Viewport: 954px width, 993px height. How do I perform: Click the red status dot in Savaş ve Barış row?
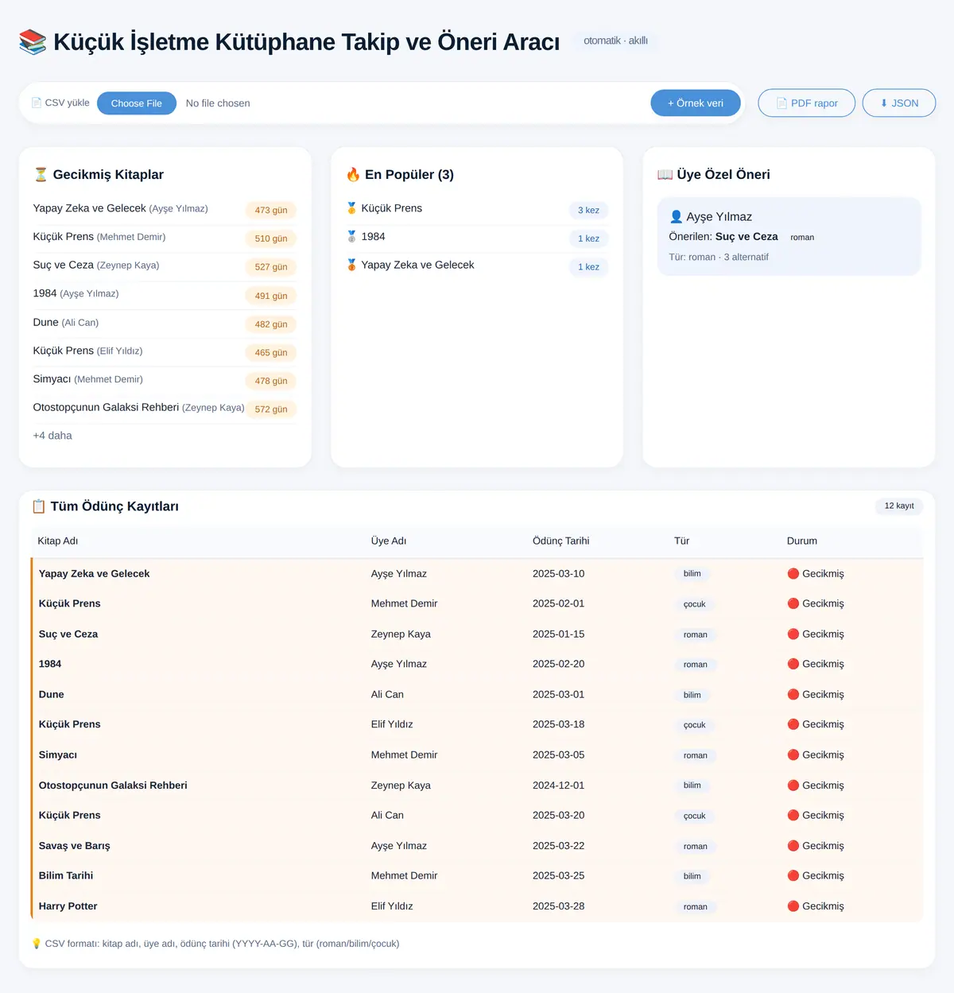coord(793,846)
